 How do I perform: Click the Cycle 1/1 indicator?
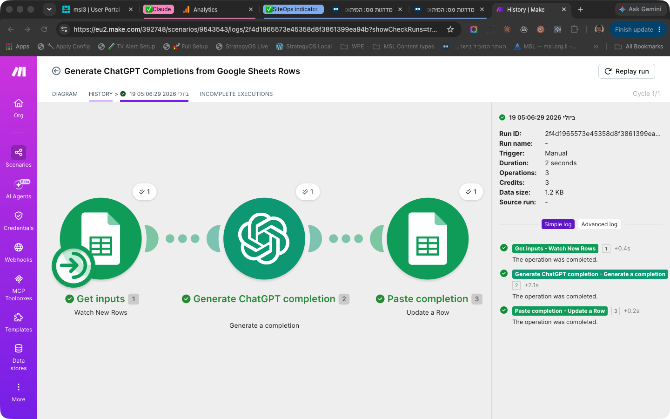(646, 94)
